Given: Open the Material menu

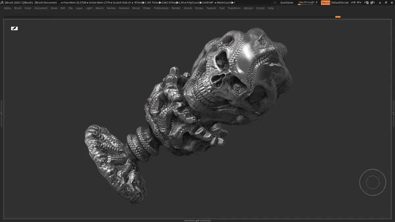Looking at the screenshot, I should [124, 8].
